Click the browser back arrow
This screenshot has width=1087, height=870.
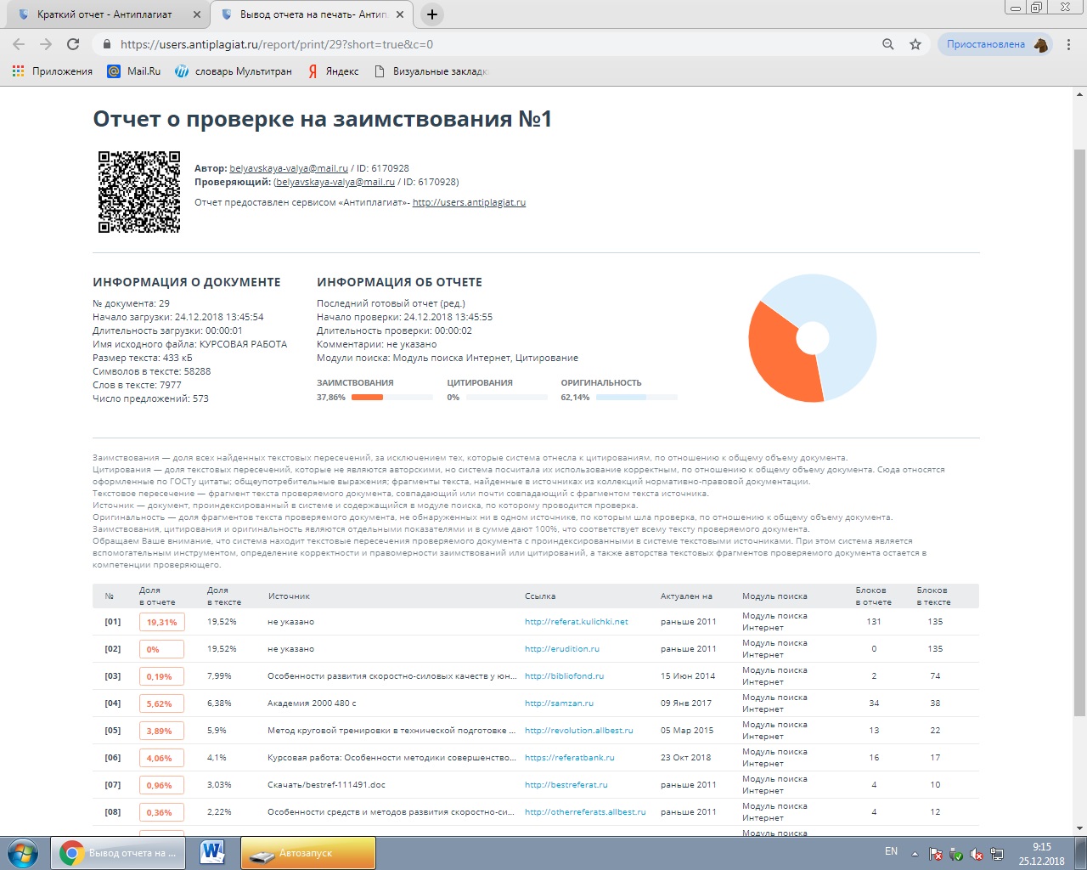pyautogui.click(x=19, y=44)
